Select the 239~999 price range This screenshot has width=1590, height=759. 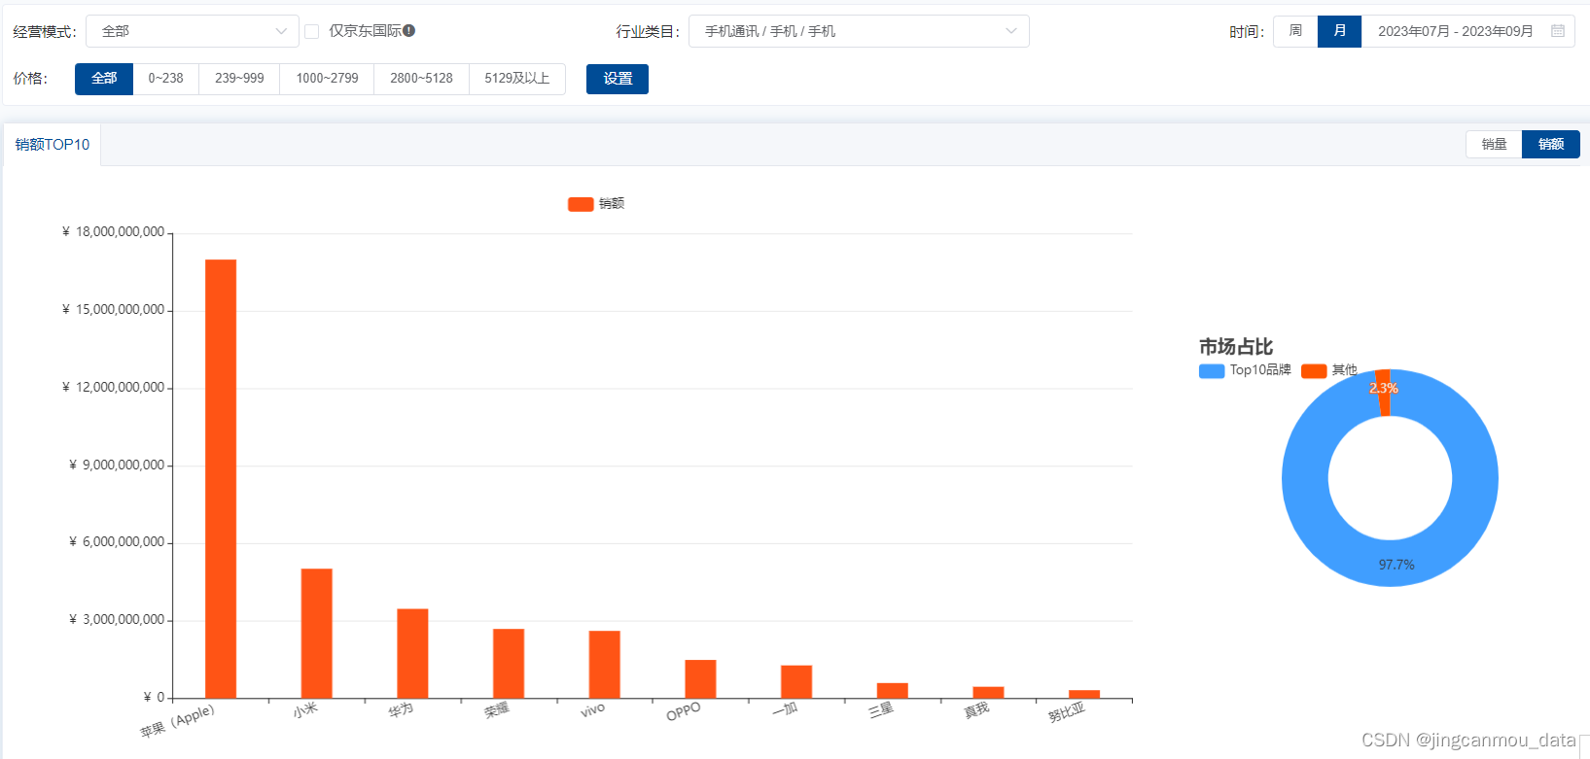point(239,79)
